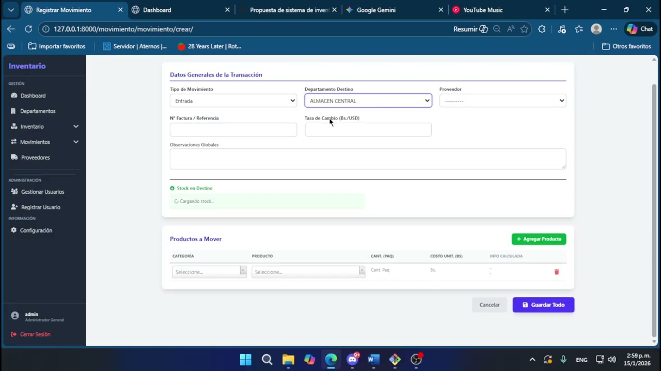Open taskbar search magnifier
Screen dimensions: 661x371
click(x=267, y=359)
